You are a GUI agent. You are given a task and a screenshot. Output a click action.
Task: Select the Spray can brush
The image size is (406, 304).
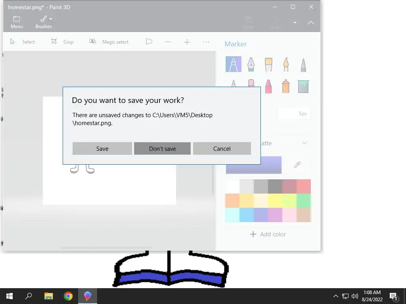[286, 86]
